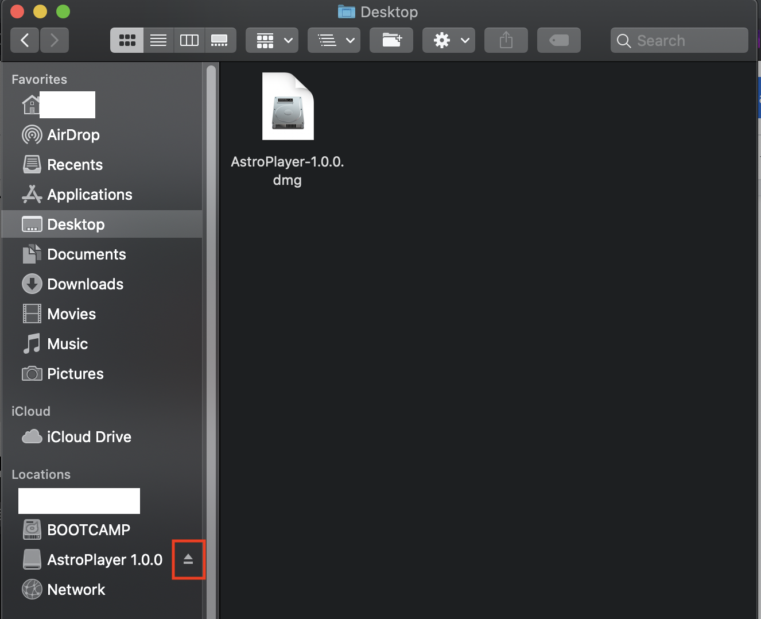Viewport: 761px width, 619px height.
Task: Switch to column view
Action: point(189,40)
